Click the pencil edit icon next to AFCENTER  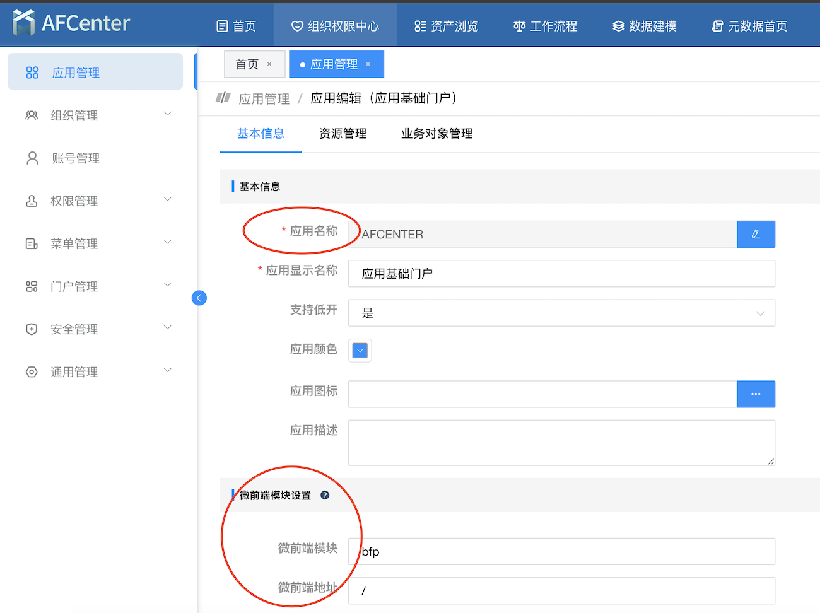(x=756, y=234)
